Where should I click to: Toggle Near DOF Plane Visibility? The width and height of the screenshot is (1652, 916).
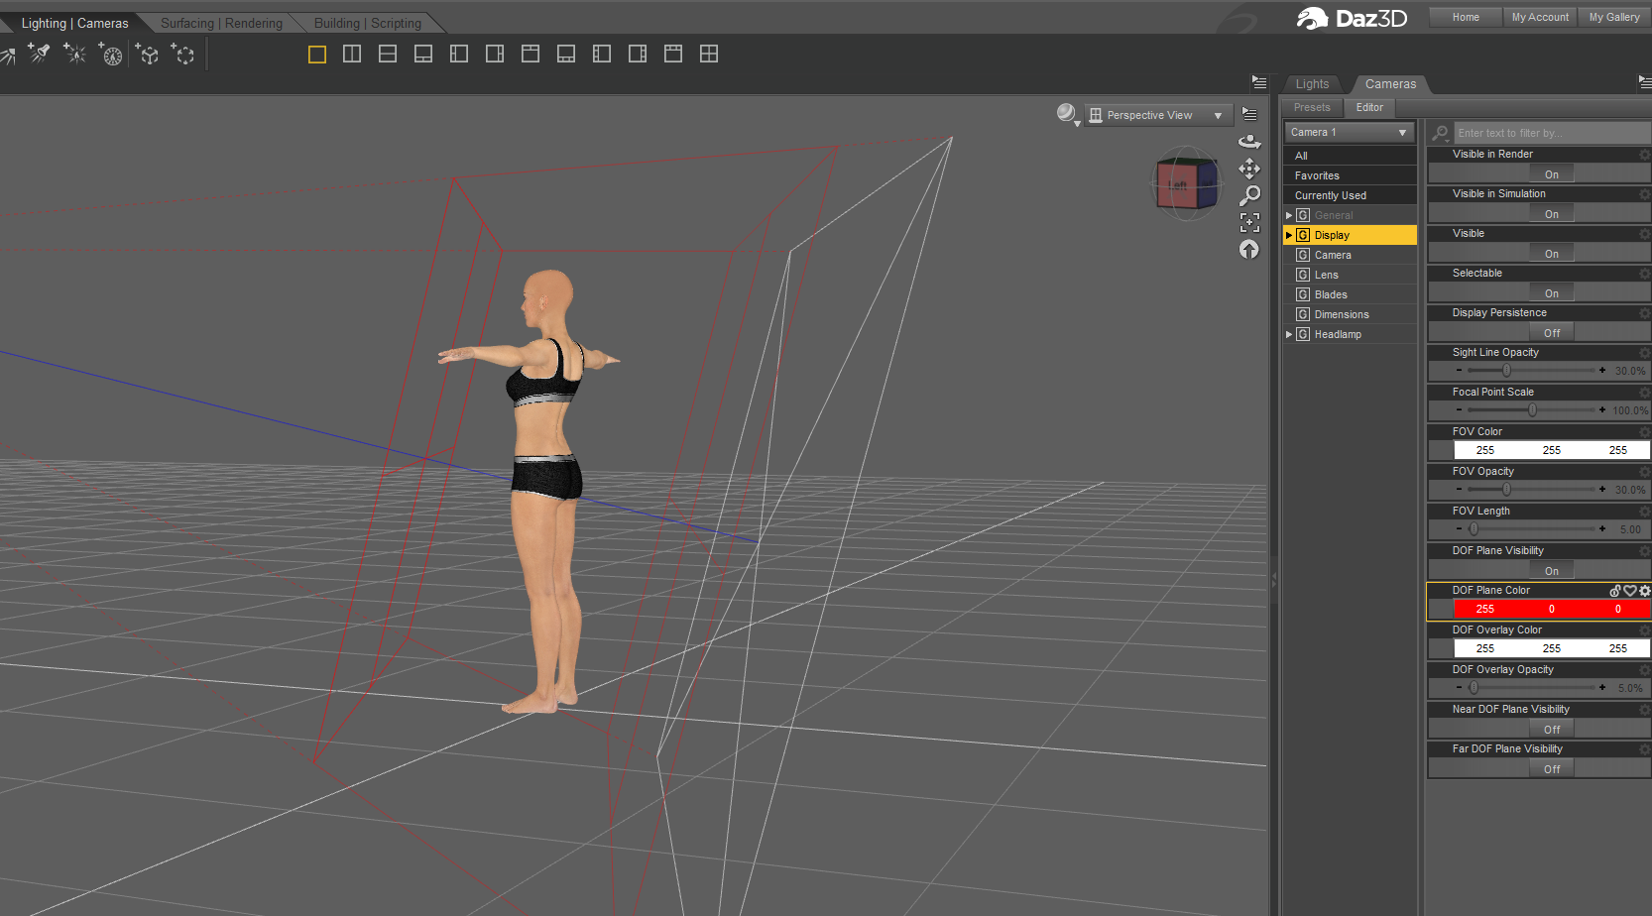[1551, 730]
